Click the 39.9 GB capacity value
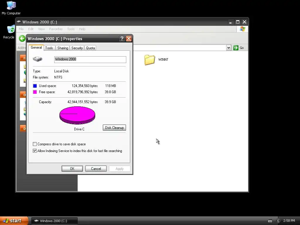300x225 pixels. (x=110, y=102)
